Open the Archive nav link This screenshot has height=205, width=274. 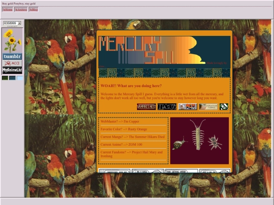21,10
